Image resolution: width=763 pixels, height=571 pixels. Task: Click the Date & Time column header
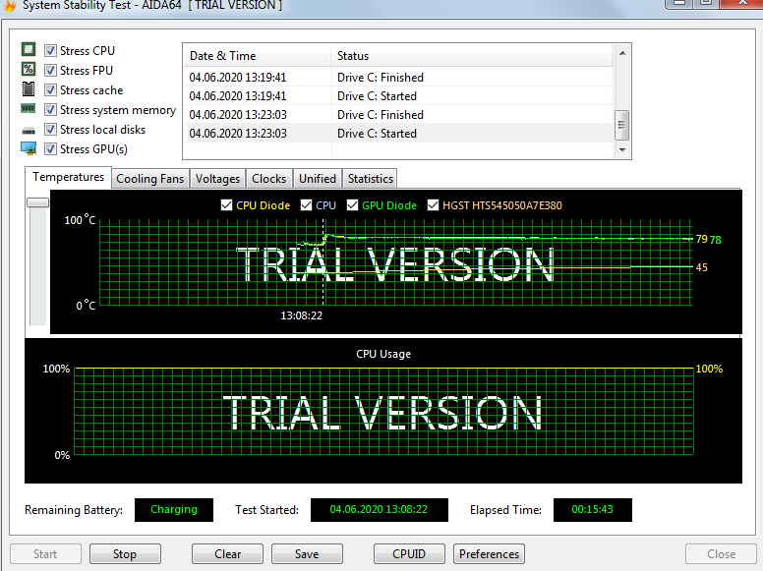(257, 56)
